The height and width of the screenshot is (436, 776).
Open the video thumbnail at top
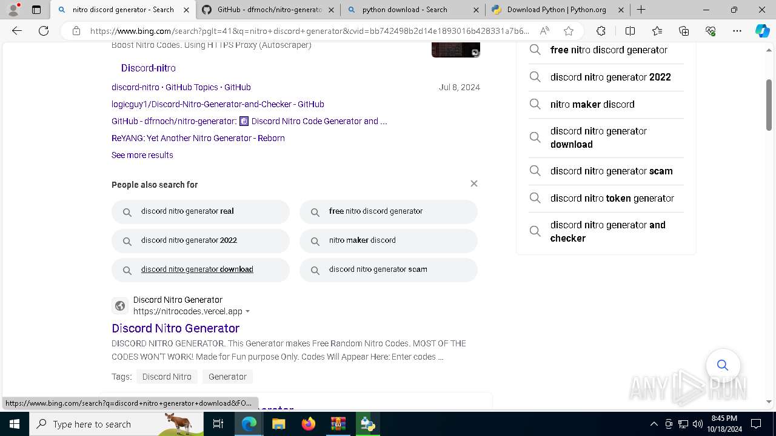click(456, 50)
